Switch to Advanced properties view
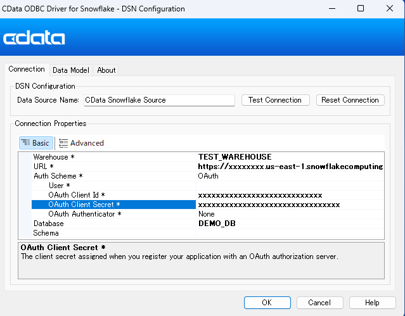This screenshot has height=316, width=405. click(81, 143)
